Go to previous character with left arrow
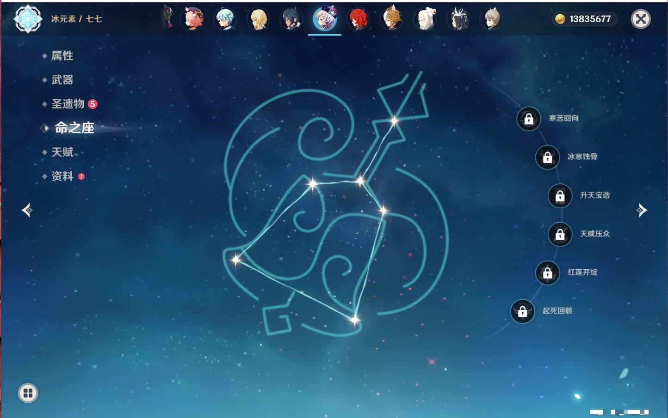 coord(27,210)
